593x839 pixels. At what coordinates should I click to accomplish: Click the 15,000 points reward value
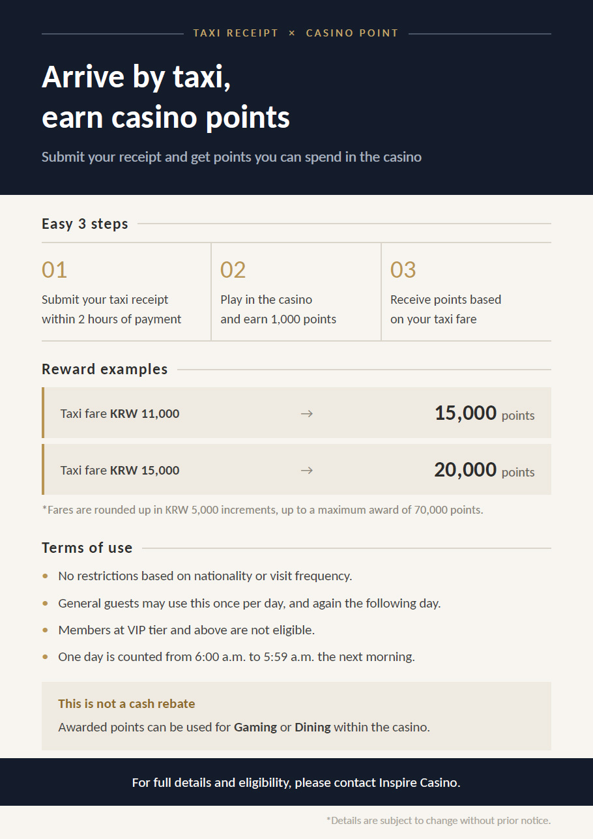click(x=484, y=413)
